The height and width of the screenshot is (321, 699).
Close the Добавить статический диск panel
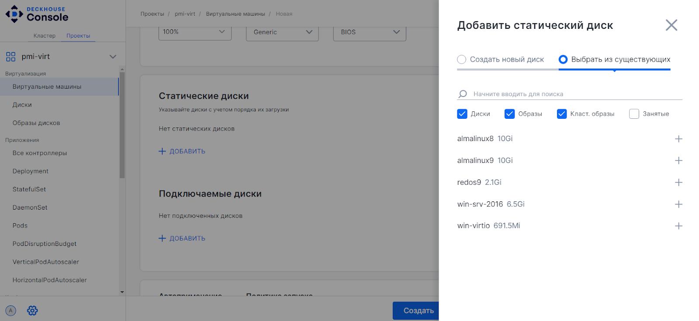[671, 25]
